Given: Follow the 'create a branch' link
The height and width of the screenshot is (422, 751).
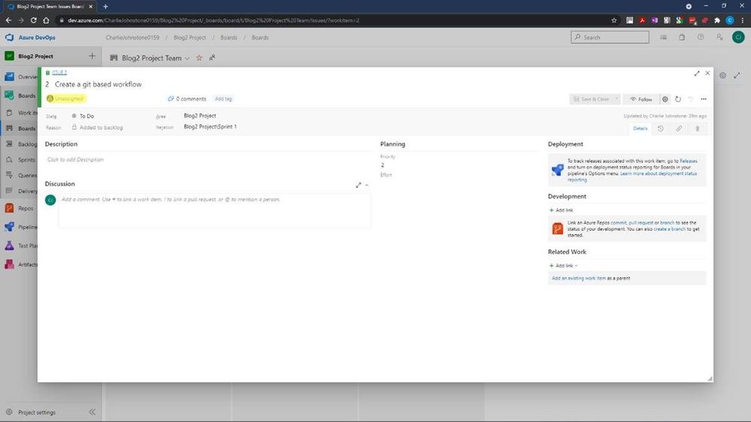Looking at the screenshot, I should tap(670, 229).
